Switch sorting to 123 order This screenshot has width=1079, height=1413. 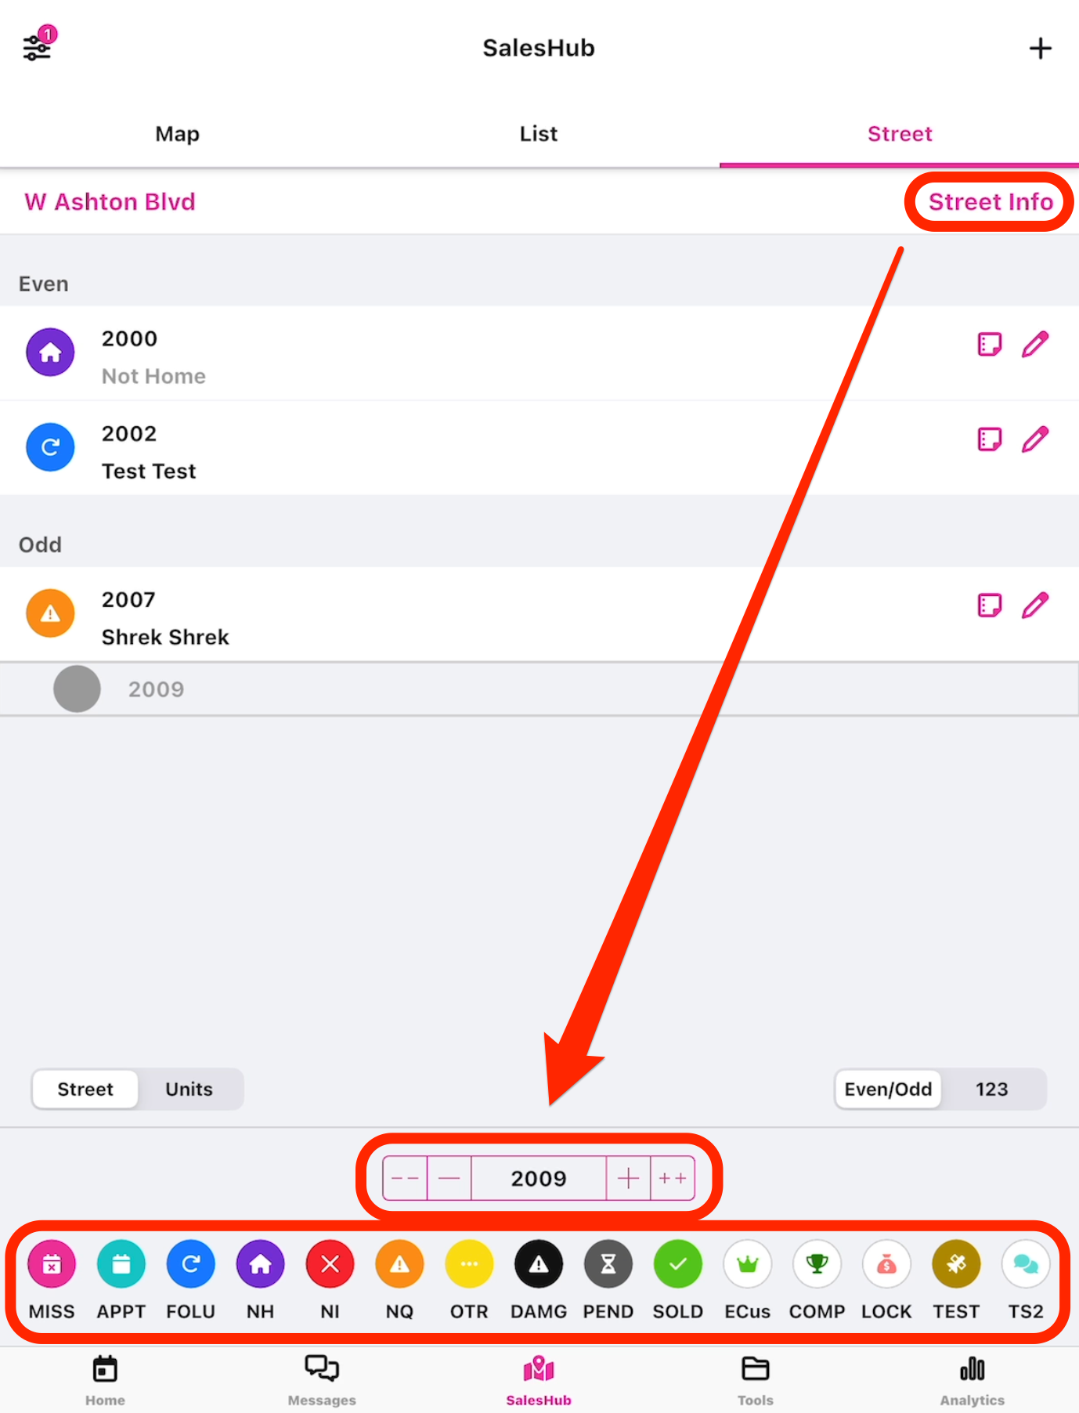click(991, 1090)
